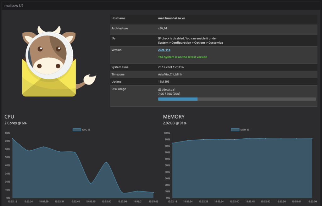Click the Hostname row label
The width and height of the screenshot is (322, 206).
(x=118, y=18)
